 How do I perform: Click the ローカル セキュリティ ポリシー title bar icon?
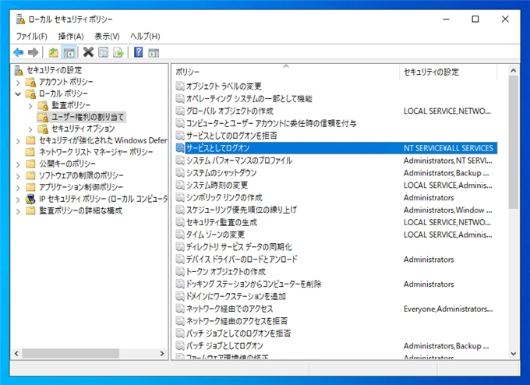pyautogui.click(x=20, y=19)
